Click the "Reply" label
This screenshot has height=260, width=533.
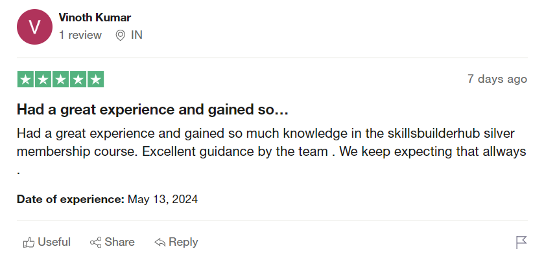point(184,242)
